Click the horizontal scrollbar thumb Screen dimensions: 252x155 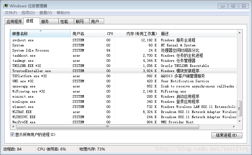[108, 126]
